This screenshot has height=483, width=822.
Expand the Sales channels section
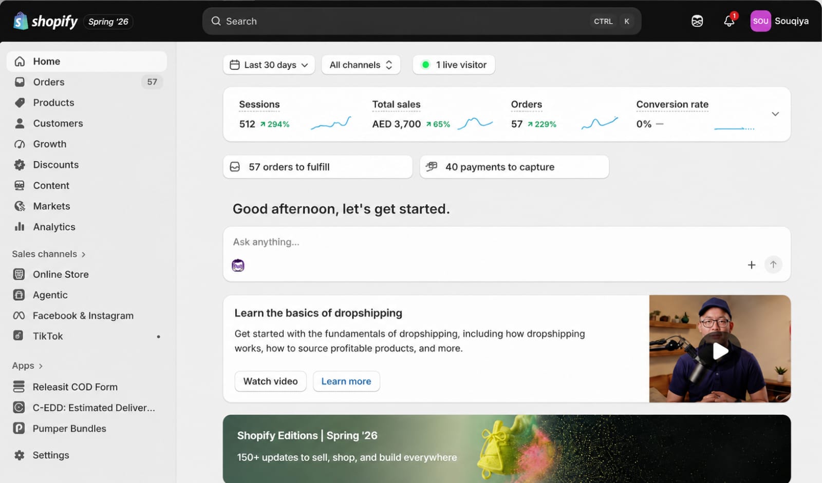tap(49, 254)
